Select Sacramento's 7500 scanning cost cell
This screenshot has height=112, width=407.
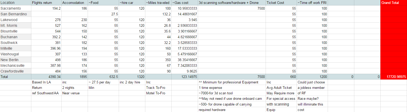[232, 8]
